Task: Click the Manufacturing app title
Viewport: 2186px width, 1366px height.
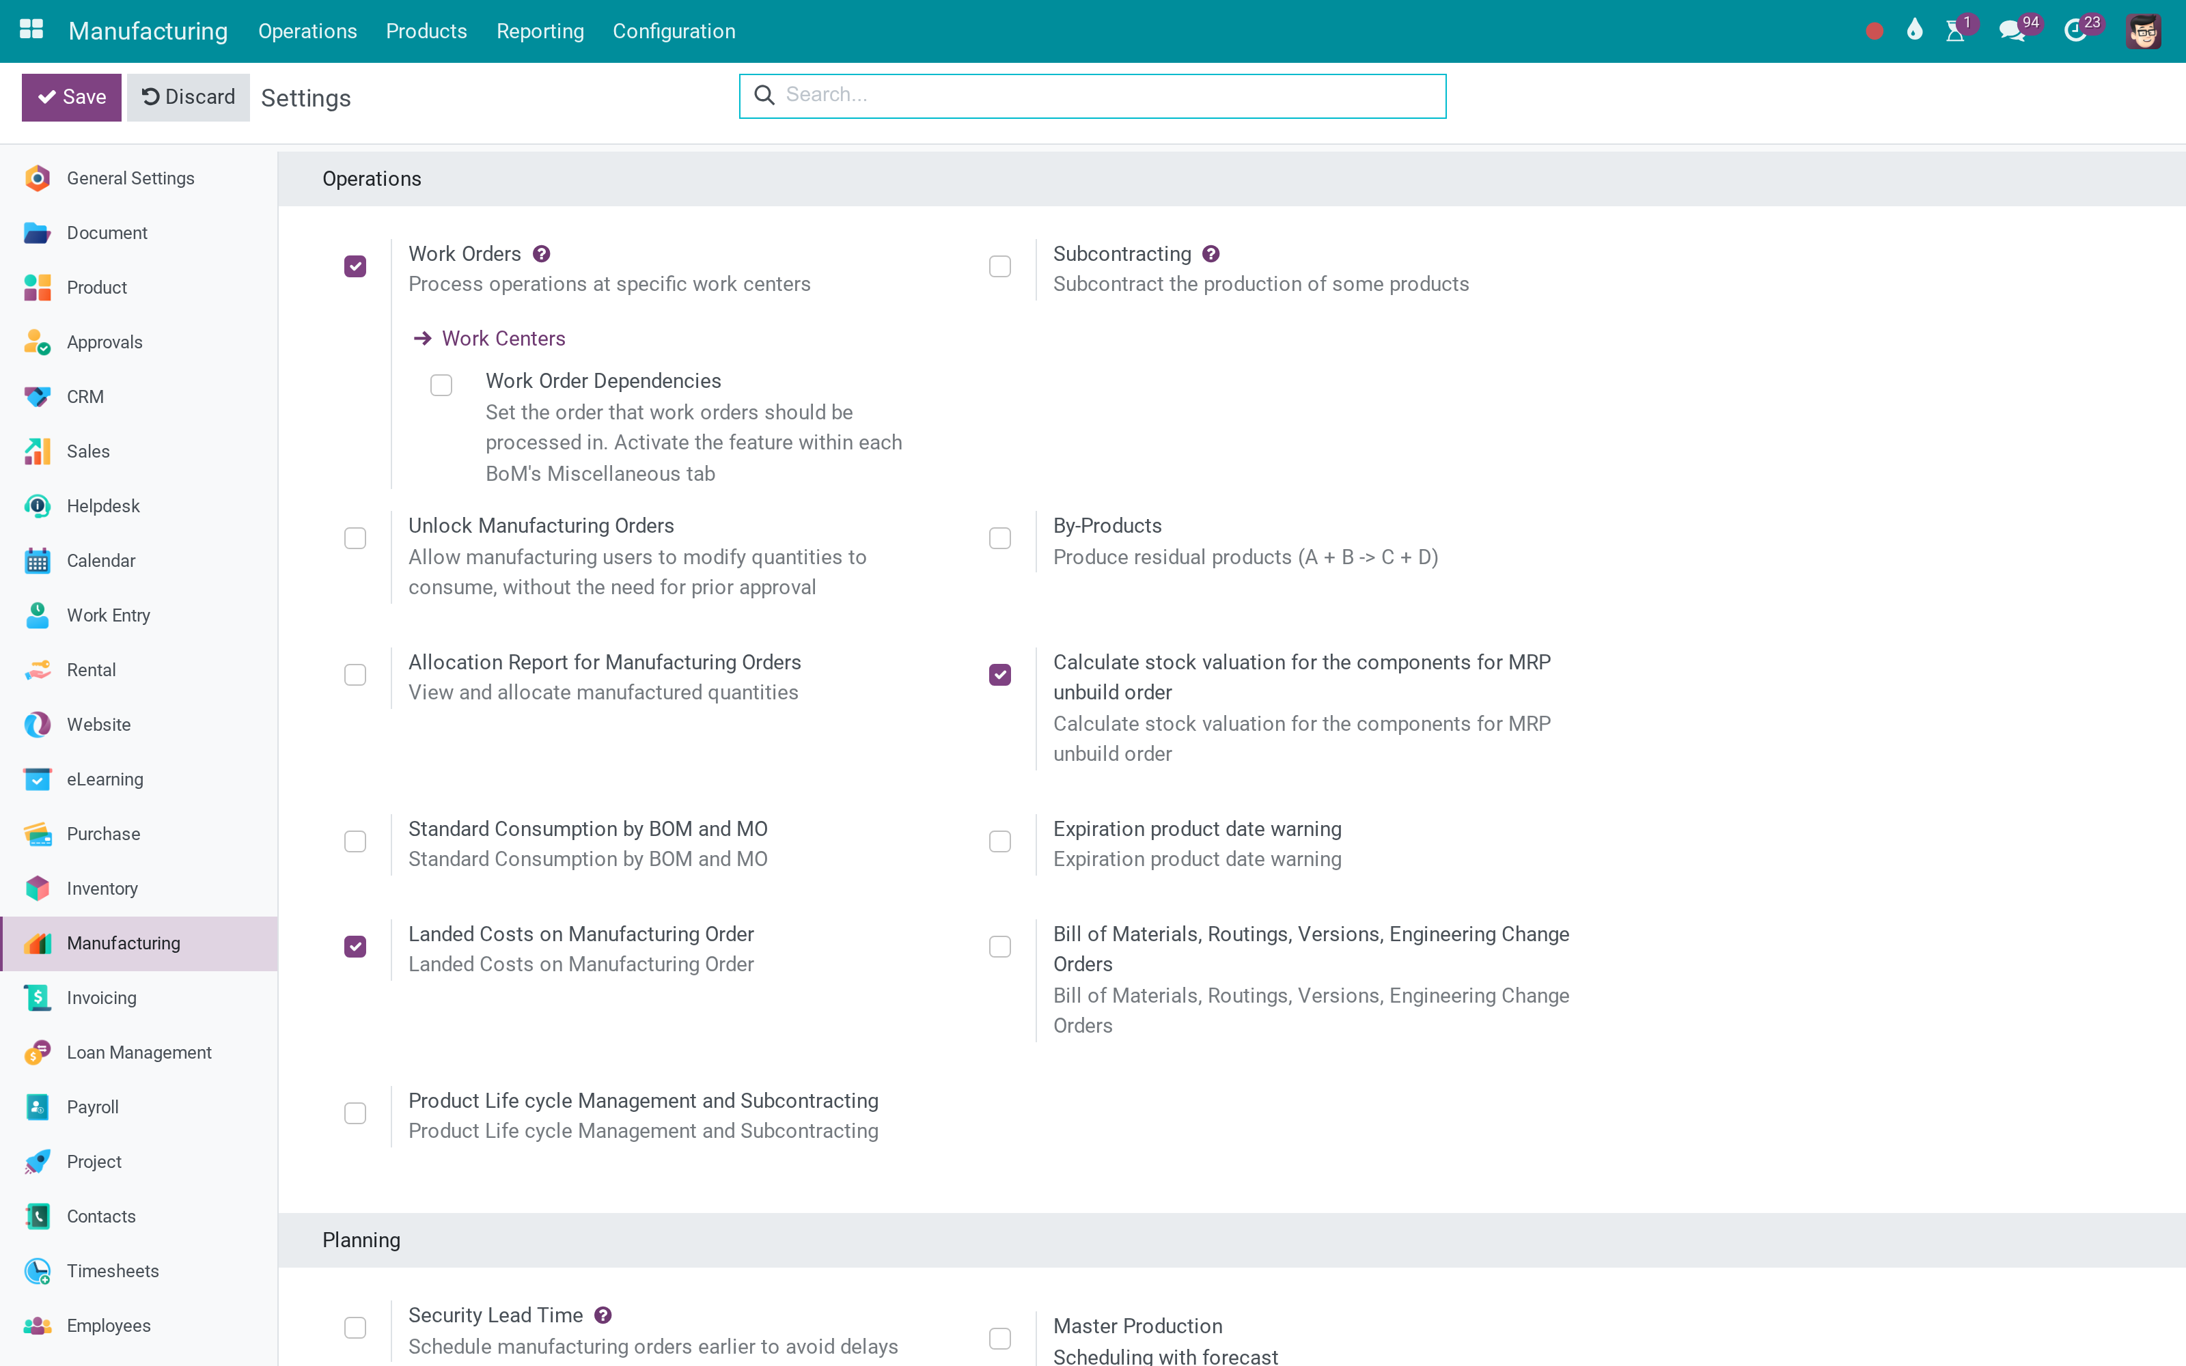Action: (148, 31)
